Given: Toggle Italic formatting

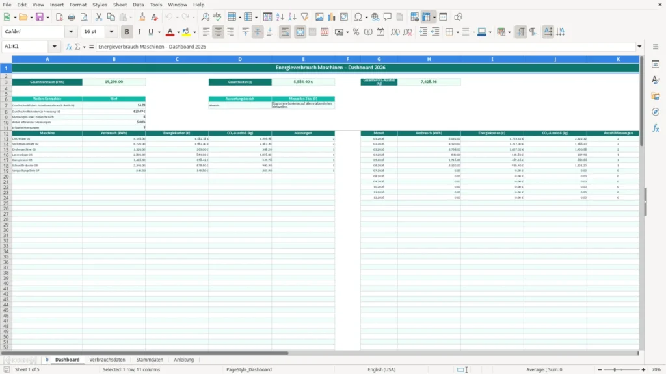Looking at the screenshot, I should pyautogui.click(x=139, y=32).
